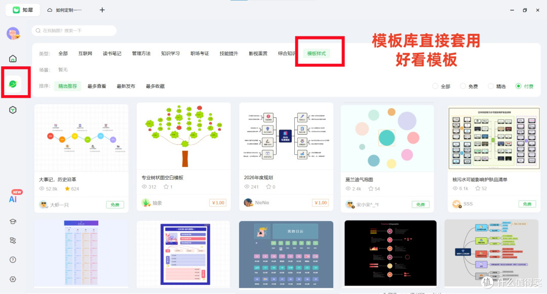Sort by 最多收藏
The width and height of the screenshot is (547, 294).
tap(155, 86)
